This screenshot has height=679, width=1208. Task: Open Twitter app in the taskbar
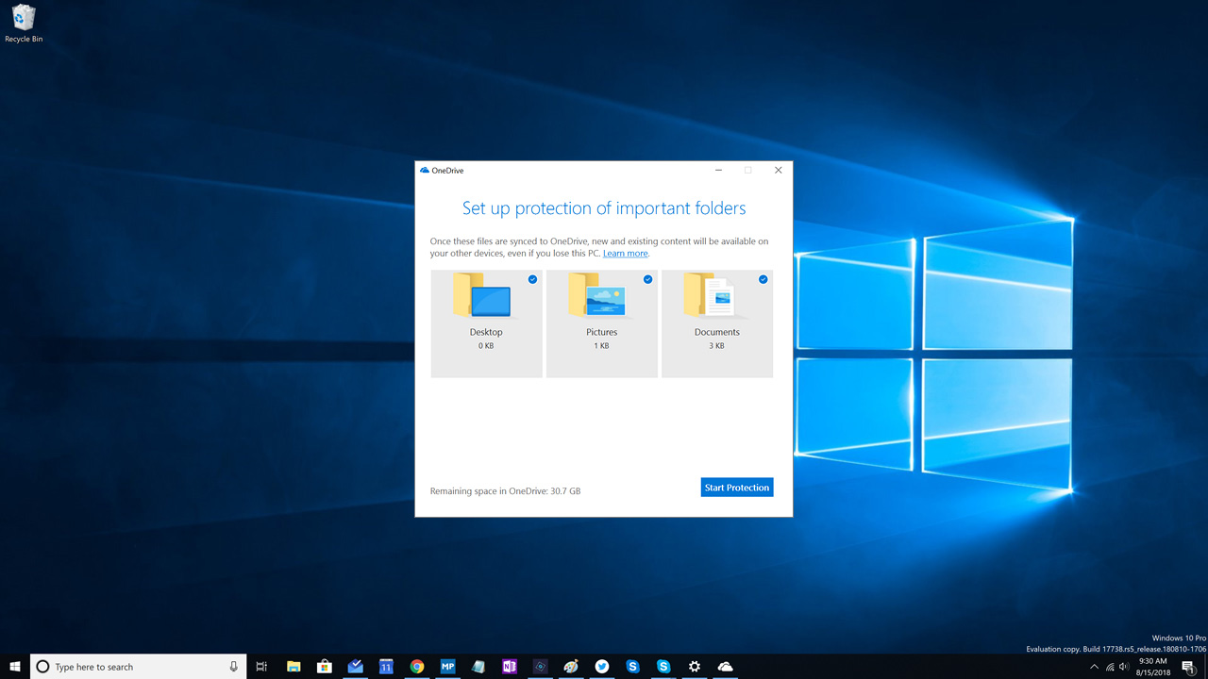click(602, 667)
